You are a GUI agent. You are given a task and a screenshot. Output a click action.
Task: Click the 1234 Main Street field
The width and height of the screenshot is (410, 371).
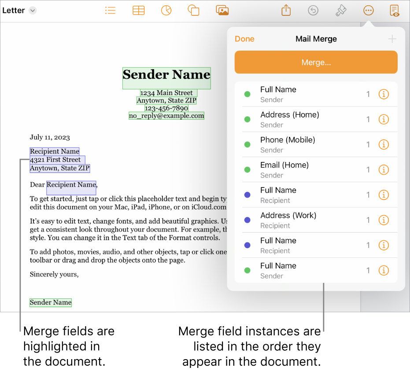click(168, 93)
